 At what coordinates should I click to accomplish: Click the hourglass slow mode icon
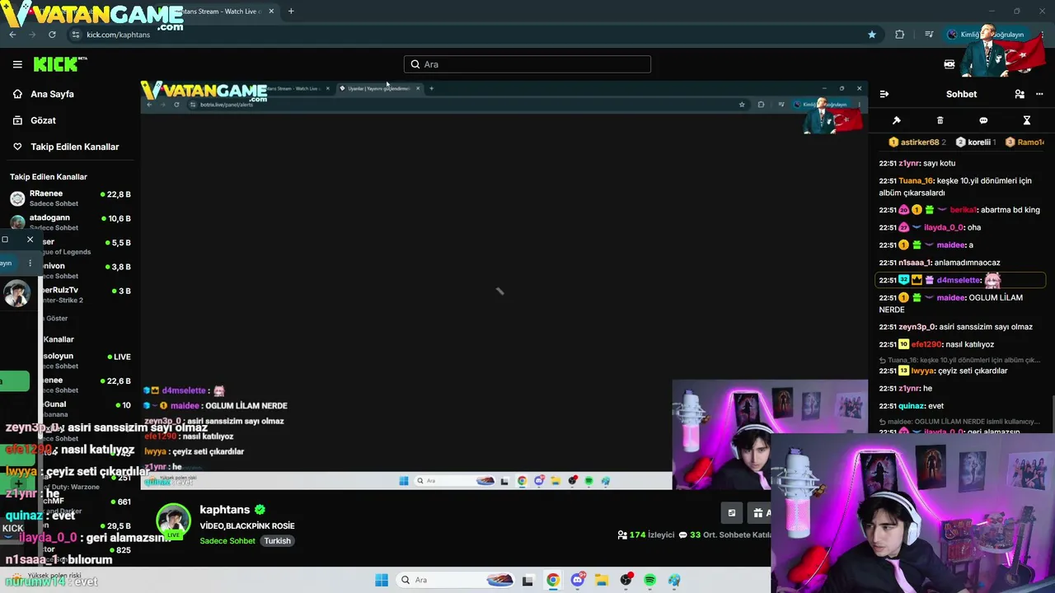pyautogui.click(x=1027, y=120)
